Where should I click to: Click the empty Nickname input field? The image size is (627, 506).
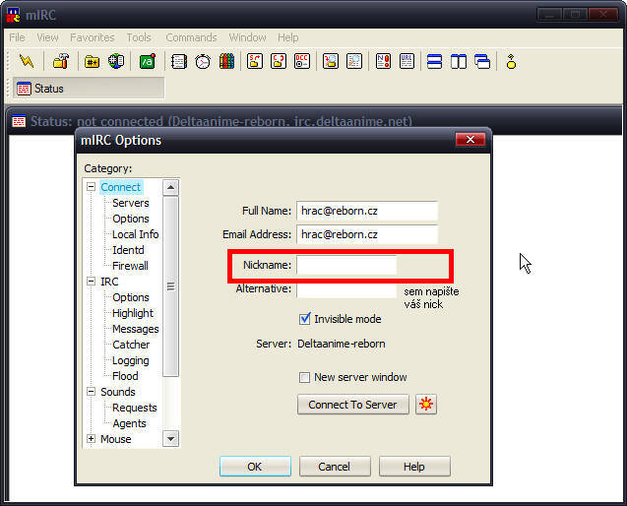346,265
